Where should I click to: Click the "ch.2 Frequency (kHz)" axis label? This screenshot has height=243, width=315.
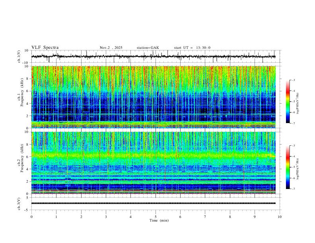click(x=21, y=158)
